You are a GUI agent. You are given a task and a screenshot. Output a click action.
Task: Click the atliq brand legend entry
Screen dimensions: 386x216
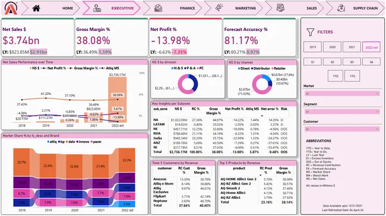coord(52,142)
